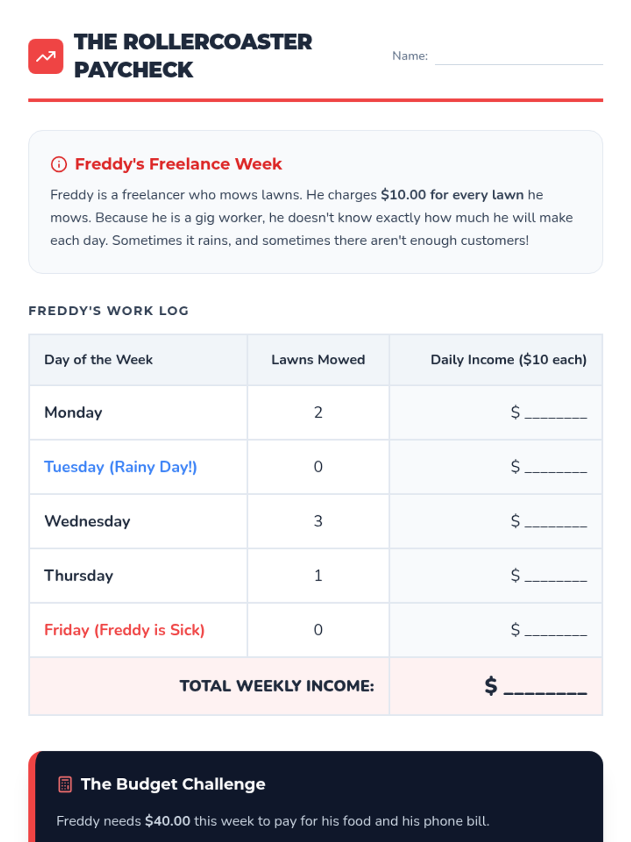Click the Lawns Mowed column header

pos(318,359)
